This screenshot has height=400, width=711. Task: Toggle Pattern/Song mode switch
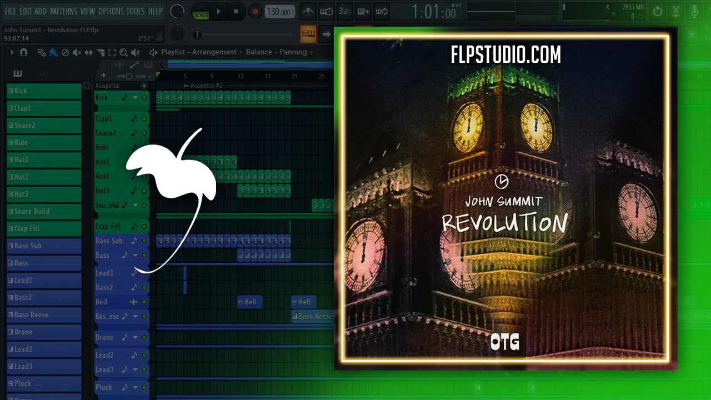point(201,12)
